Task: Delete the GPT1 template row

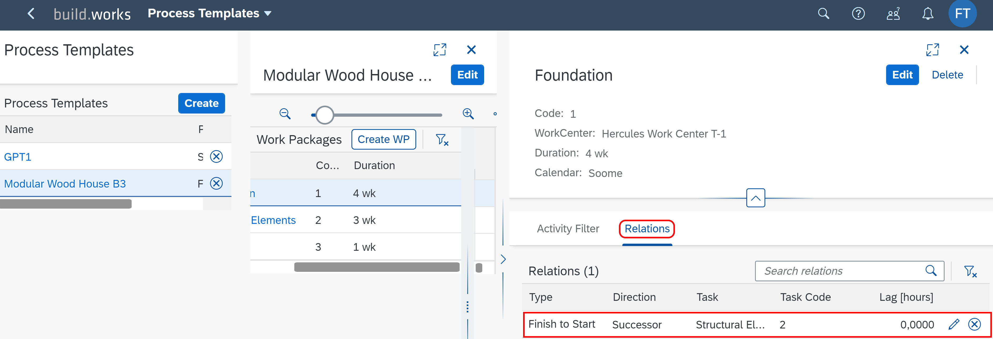Action: [216, 156]
